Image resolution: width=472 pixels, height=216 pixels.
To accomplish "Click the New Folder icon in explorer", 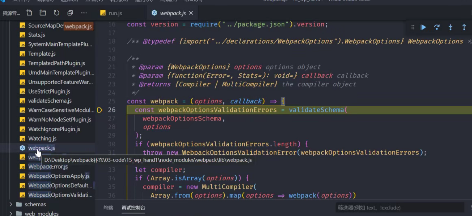I will coord(43,13).
